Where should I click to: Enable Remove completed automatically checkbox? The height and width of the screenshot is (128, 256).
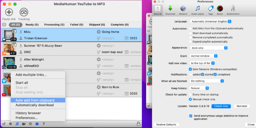[x=190, y=38]
